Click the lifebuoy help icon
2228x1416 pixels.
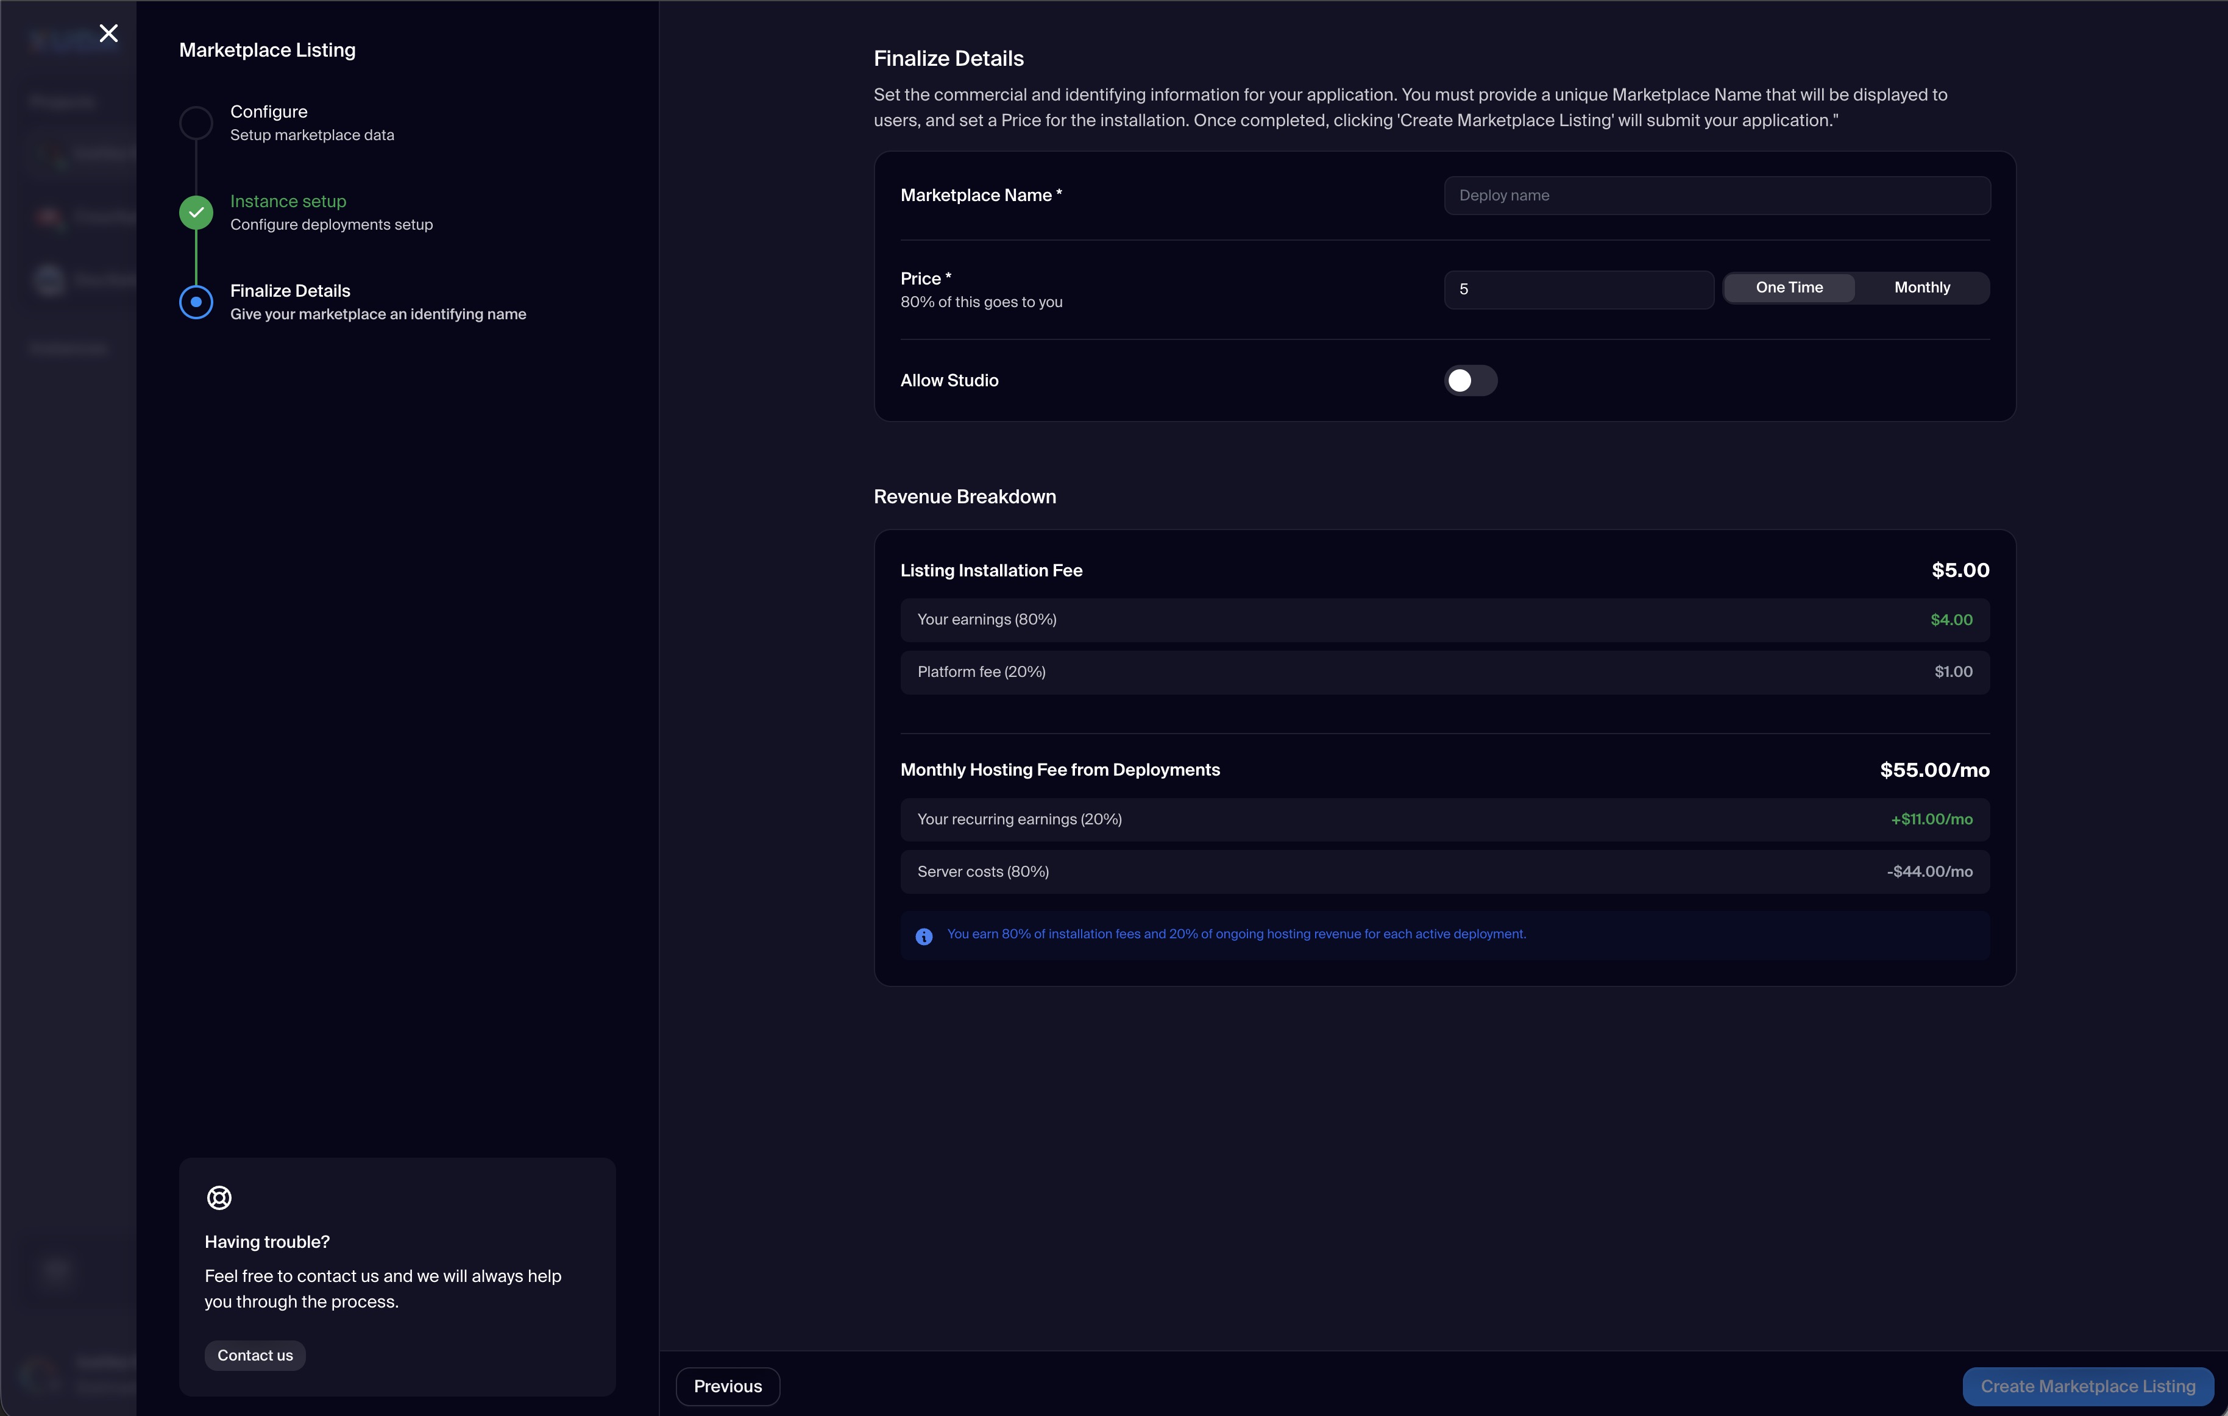point(219,1198)
